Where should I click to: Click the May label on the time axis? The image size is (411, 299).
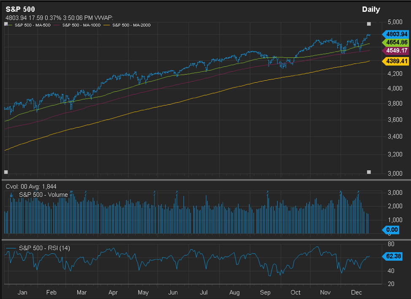(x=143, y=292)
